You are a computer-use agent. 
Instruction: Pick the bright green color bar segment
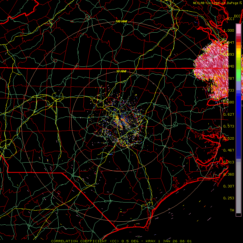click(238, 73)
